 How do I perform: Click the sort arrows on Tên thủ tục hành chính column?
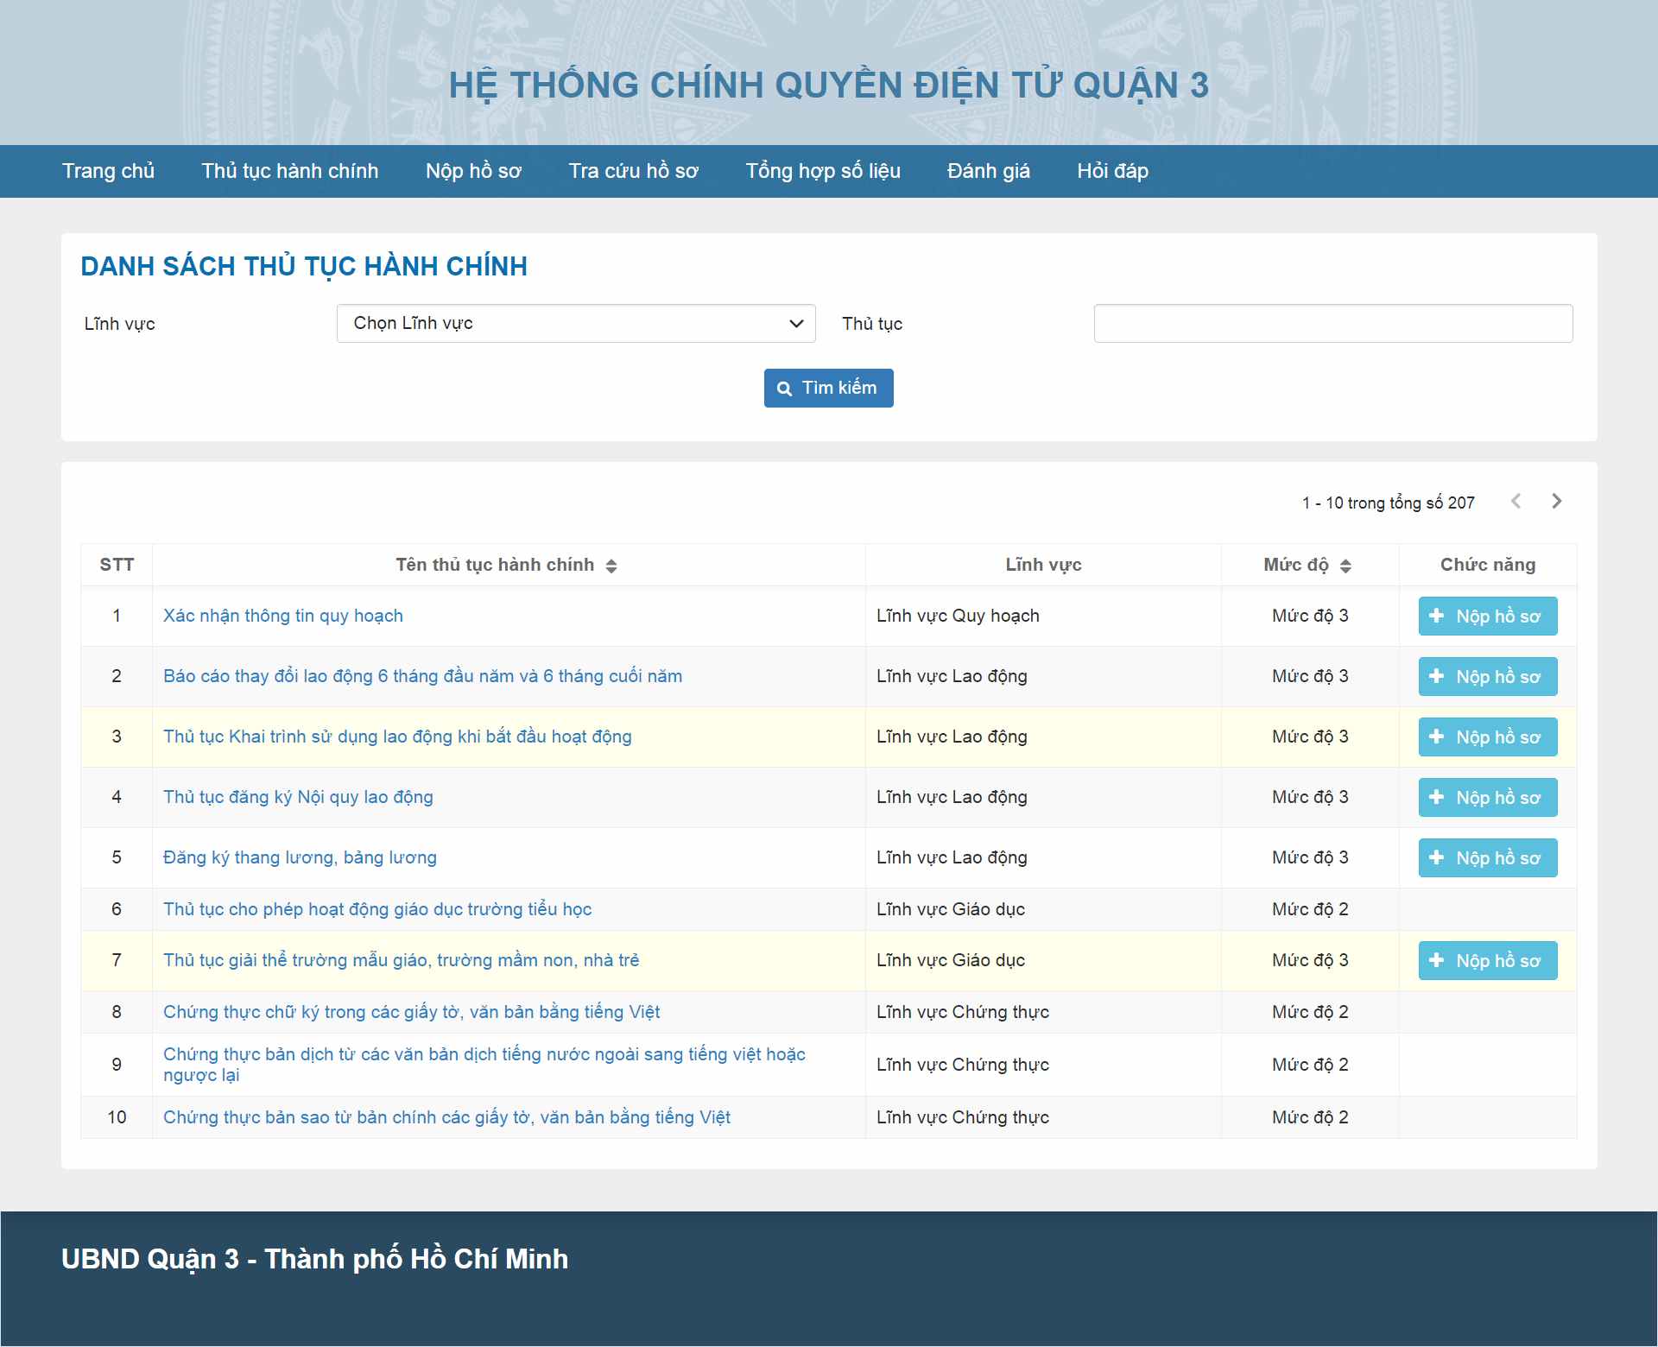click(613, 566)
